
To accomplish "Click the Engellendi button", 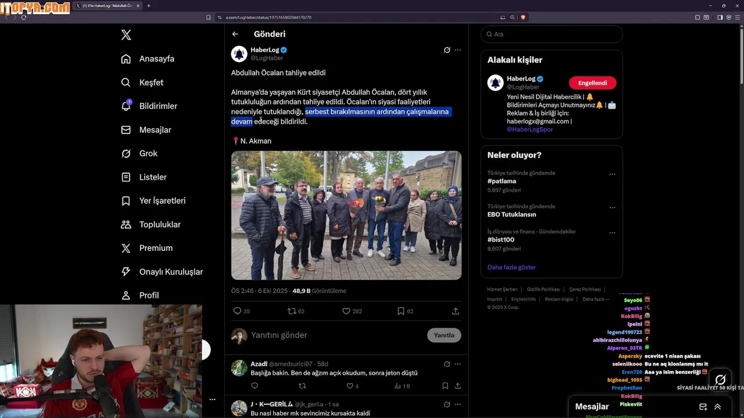I will click(592, 83).
